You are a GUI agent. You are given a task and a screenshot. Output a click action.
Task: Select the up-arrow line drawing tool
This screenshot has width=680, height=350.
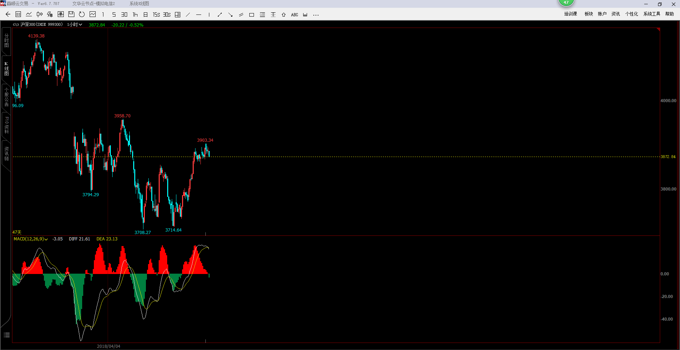point(220,14)
